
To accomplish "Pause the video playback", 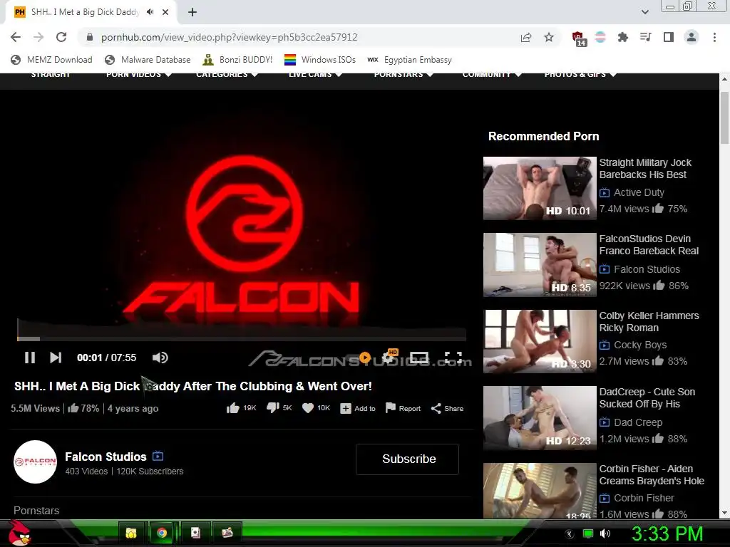I will click(x=30, y=358).
